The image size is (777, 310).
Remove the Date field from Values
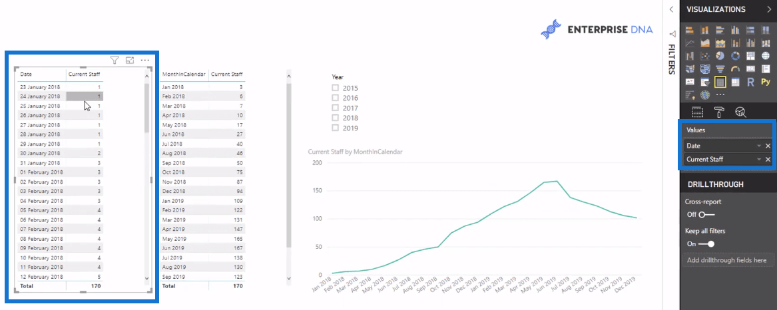(768, 146)
